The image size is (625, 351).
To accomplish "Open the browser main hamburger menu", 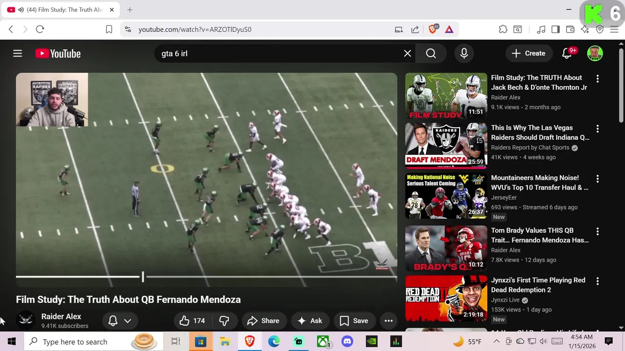I will pyautogui.click(x=614, y=29).
